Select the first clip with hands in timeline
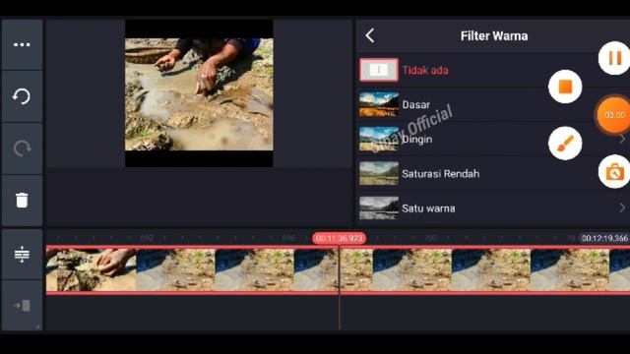This screenshot has width=630, height=354. (x=92, y=269)
